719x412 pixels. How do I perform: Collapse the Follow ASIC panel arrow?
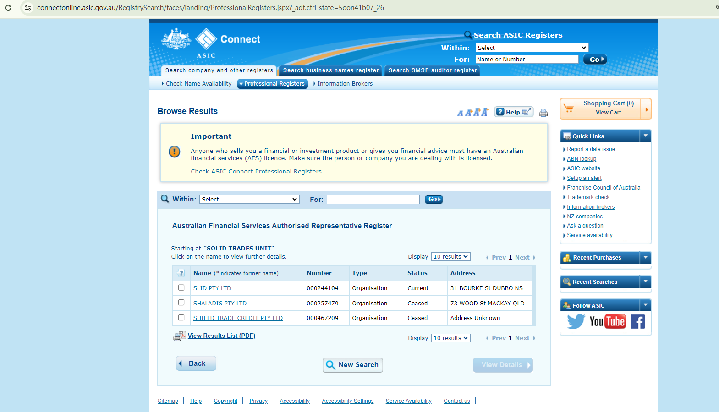(x=645, y=305)
